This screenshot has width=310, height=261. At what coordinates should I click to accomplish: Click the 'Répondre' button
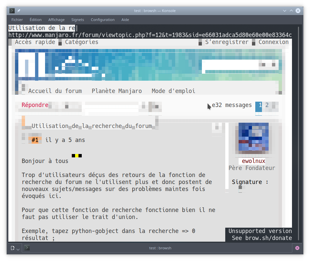(35, 105)
